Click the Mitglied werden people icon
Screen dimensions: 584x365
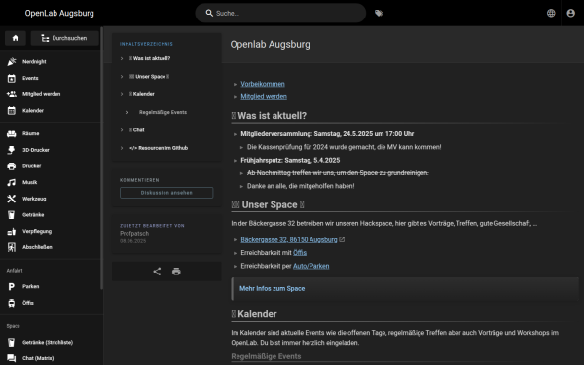[x=12, y=94]
